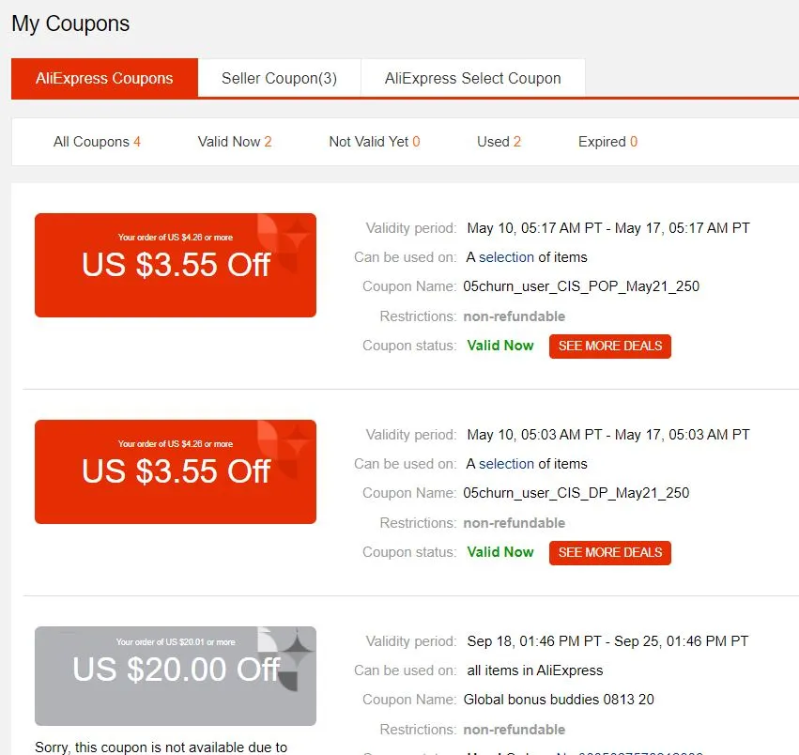The image size is (799, 755).
Task: Click first US $3.55 Off coupon card
Action: tap(176, 265)
